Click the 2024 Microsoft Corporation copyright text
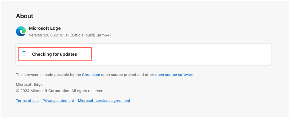Viewport: 289px width, 117px height. 60,91
